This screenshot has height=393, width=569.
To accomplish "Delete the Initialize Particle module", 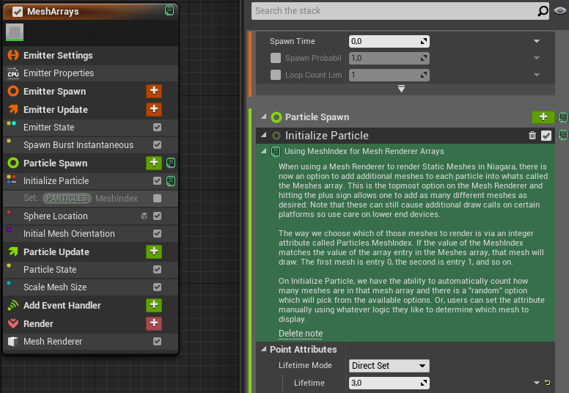I will coord(532,136).
